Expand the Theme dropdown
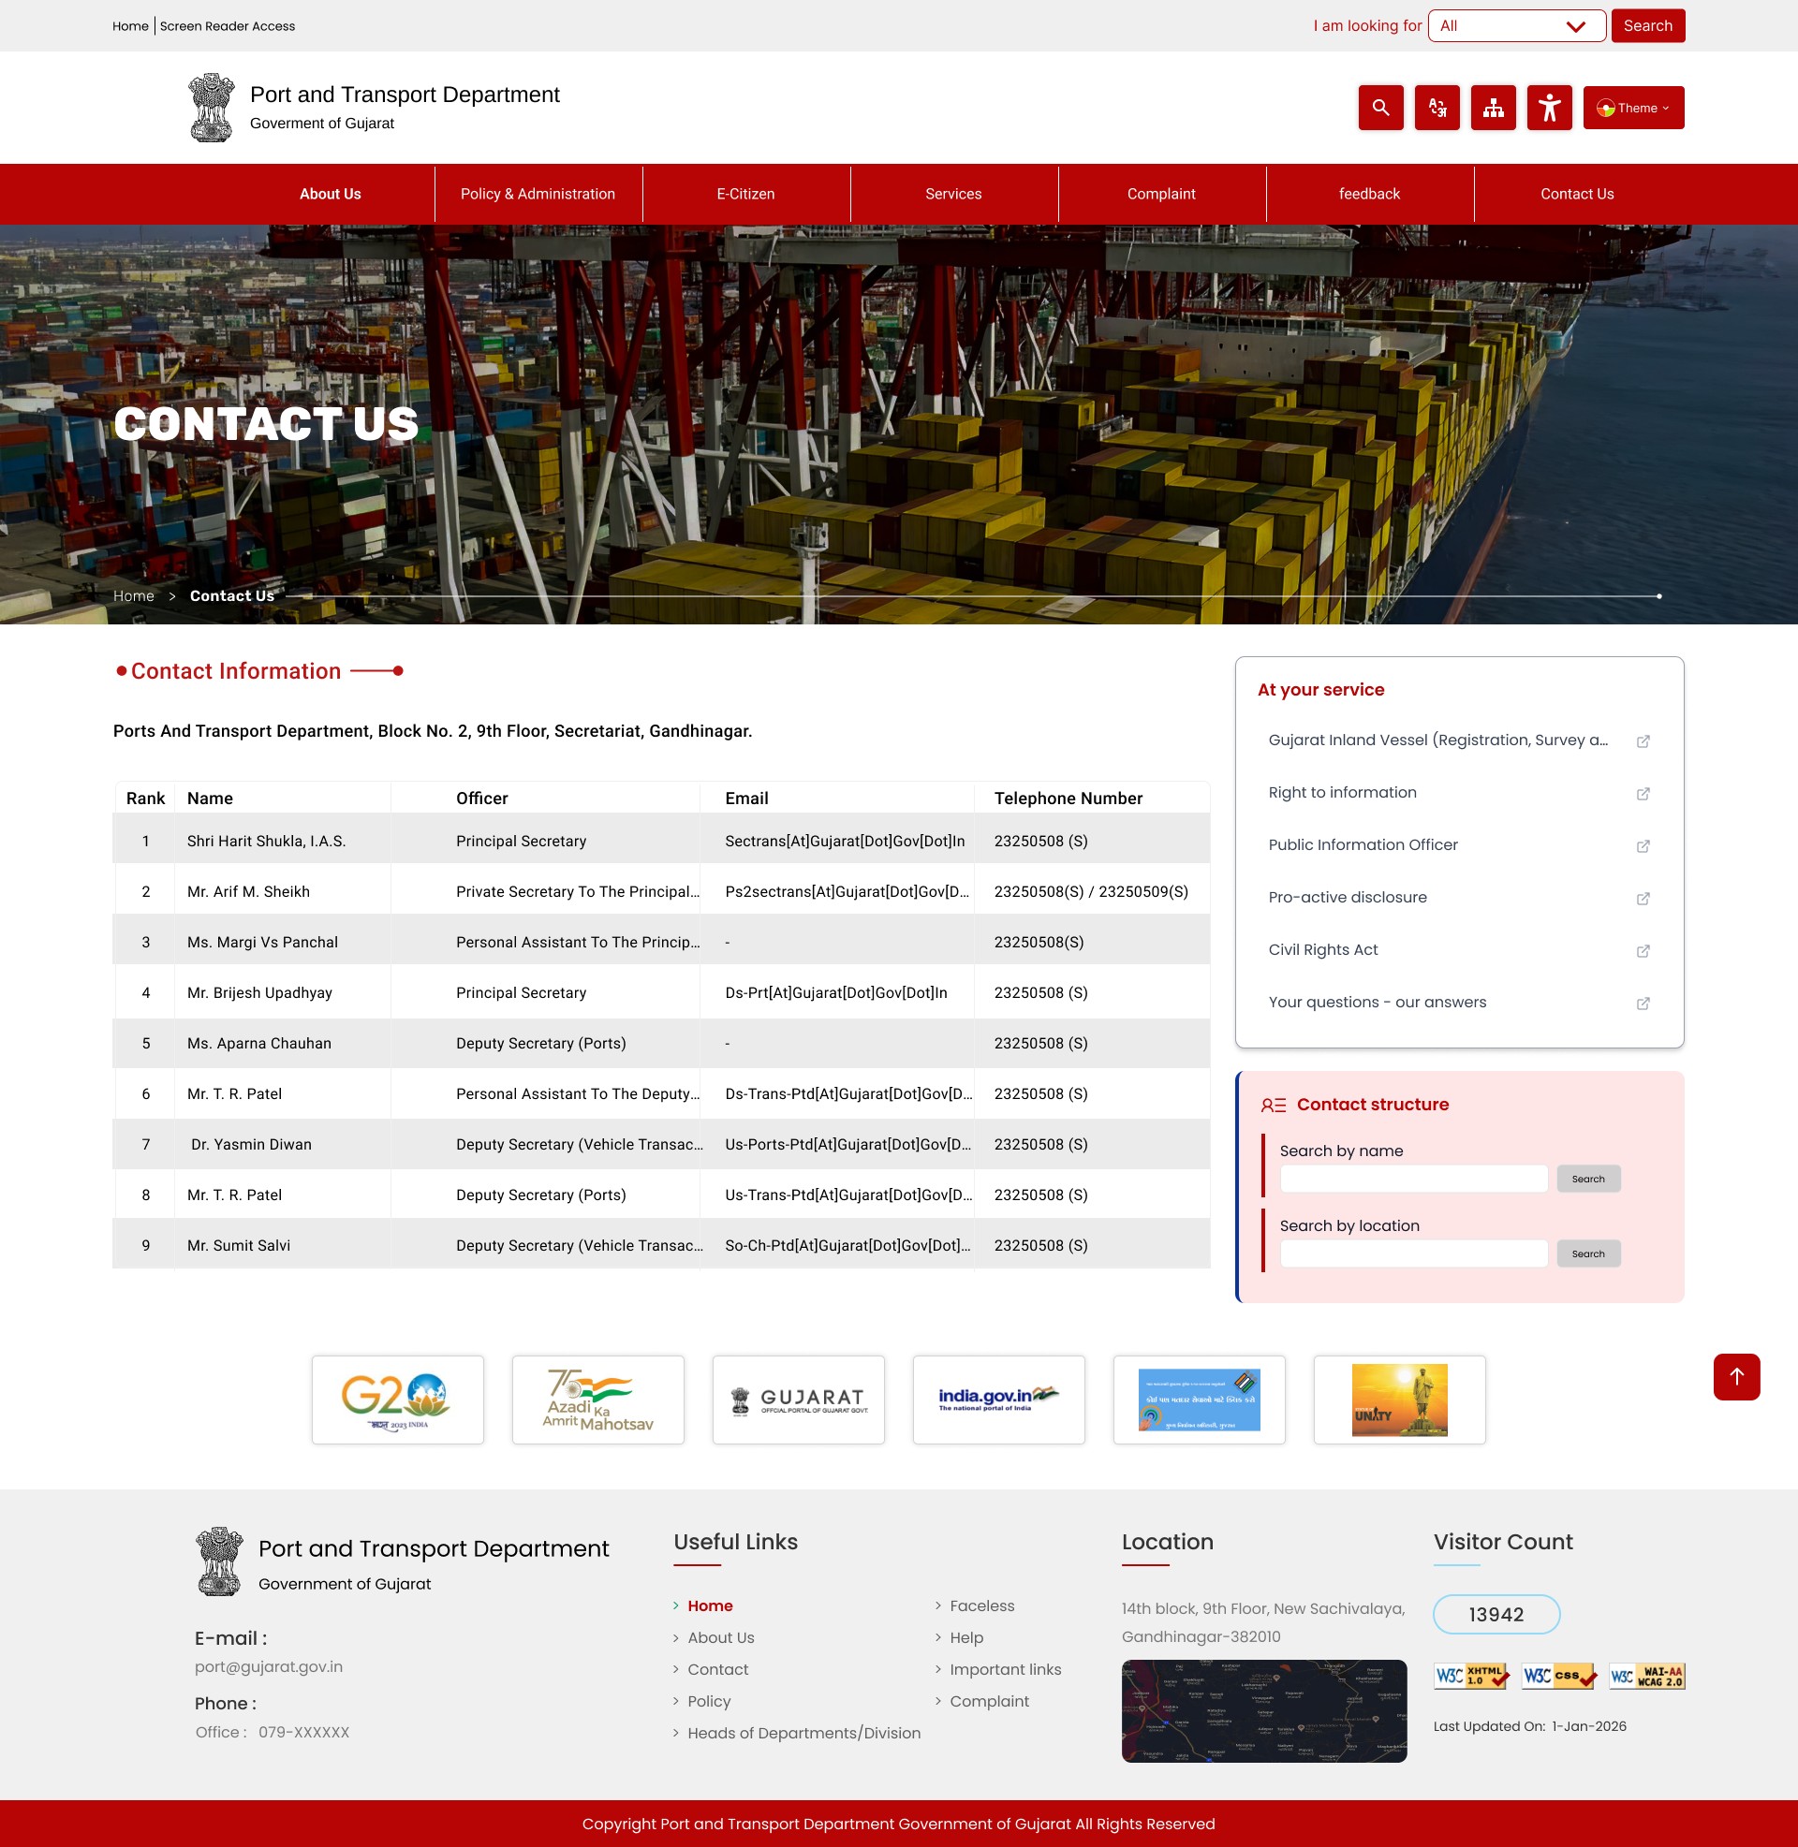The height and width of the screenshot is (1847, 1798). pos(1633,108)
